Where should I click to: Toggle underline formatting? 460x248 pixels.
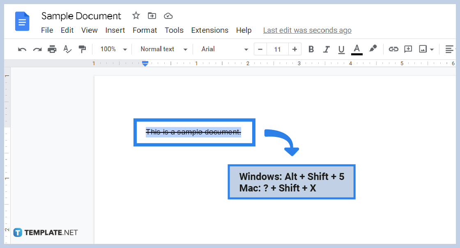(x=341, y=49)
